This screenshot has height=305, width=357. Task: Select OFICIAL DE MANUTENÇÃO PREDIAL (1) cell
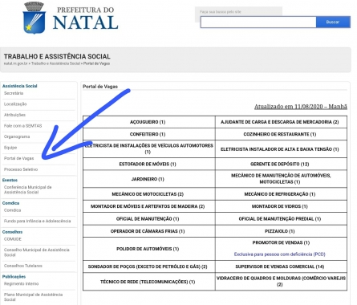(281, 219)
